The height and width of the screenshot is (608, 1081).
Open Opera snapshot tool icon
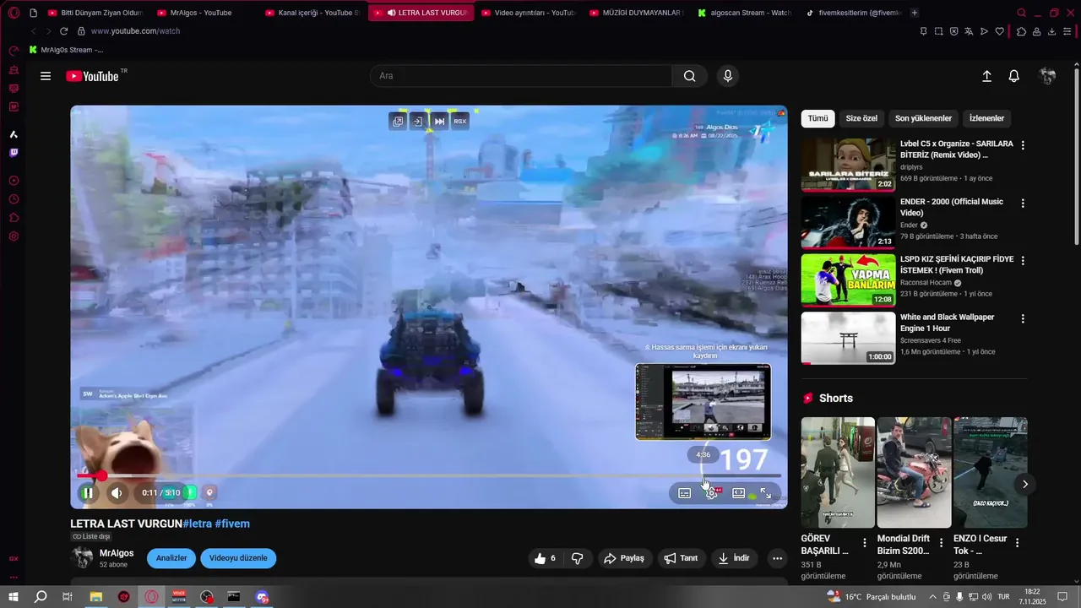(x=938, y=31)
